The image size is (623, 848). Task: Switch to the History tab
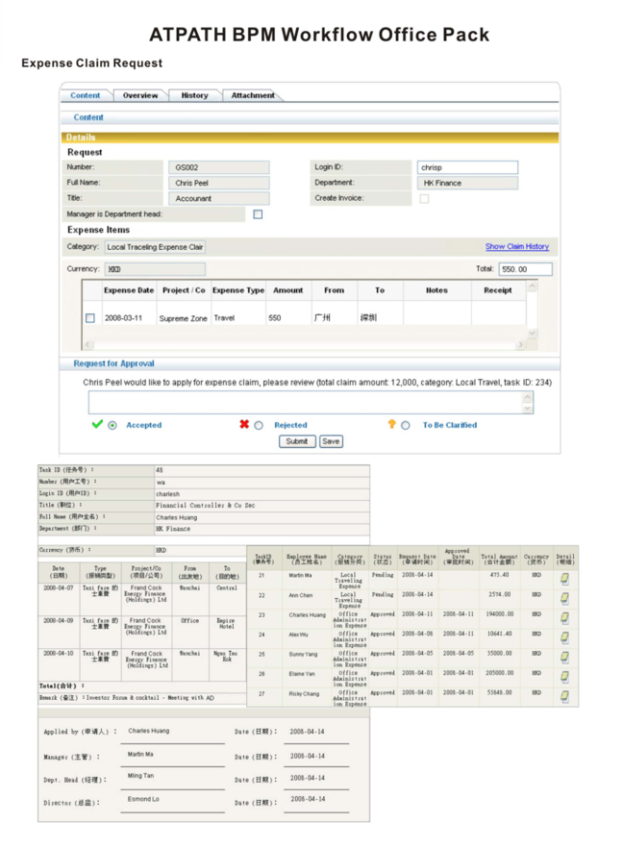tap(194, 95)
